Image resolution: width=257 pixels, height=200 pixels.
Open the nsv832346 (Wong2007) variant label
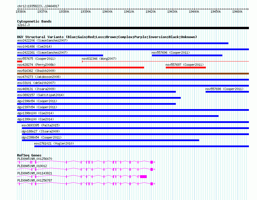[99, 59]
